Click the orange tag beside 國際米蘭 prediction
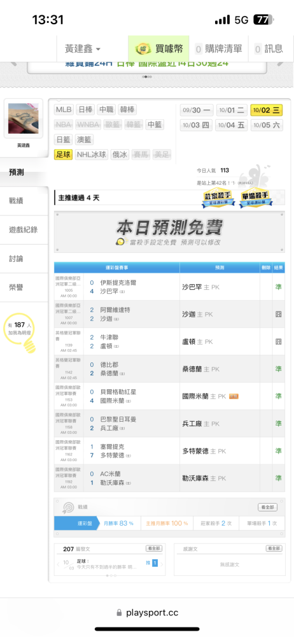 (x=234, y=396)
